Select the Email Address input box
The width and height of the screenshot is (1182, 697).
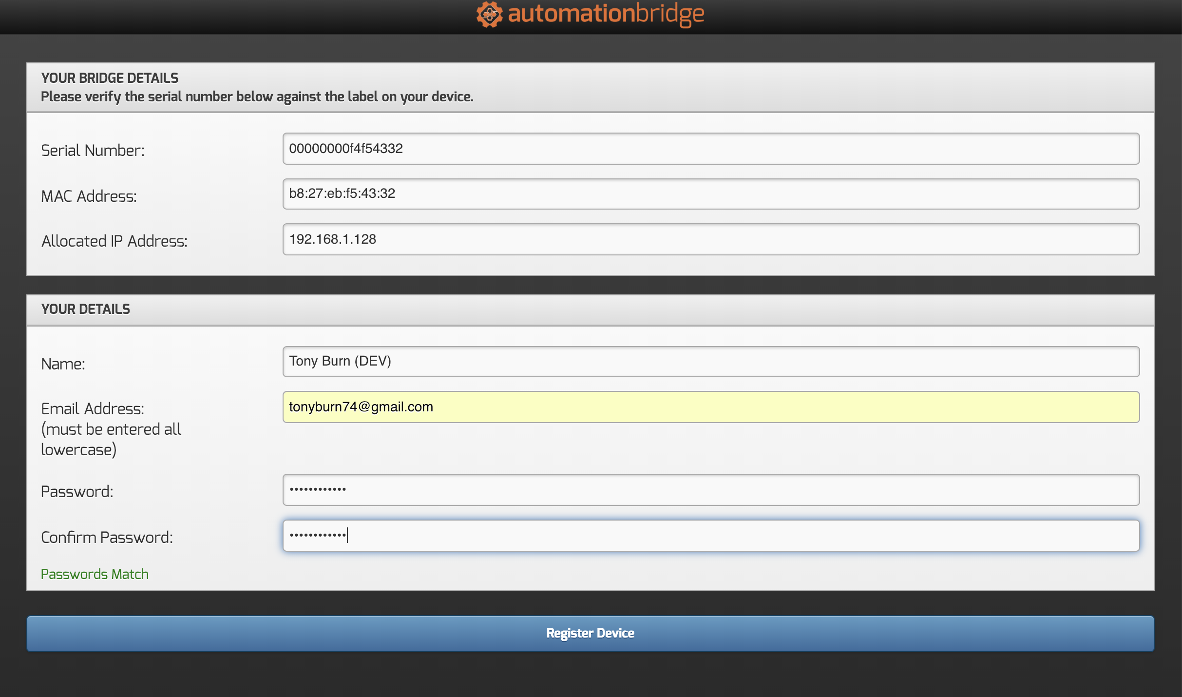tap(710, 407)
